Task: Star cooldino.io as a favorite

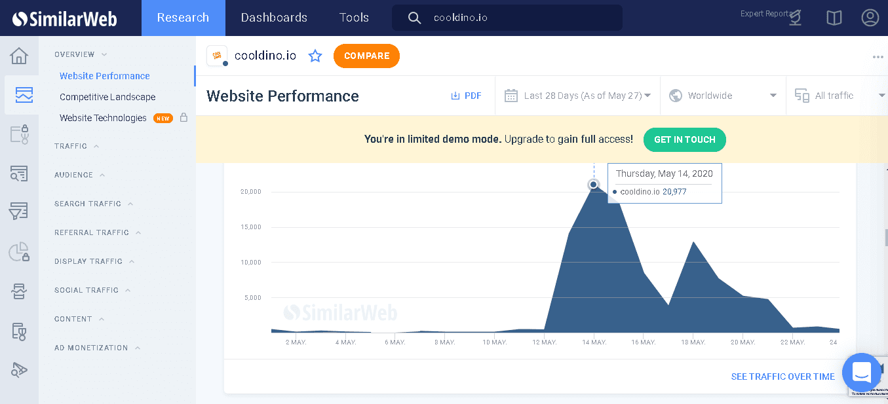Action: [x=315, y=56]
